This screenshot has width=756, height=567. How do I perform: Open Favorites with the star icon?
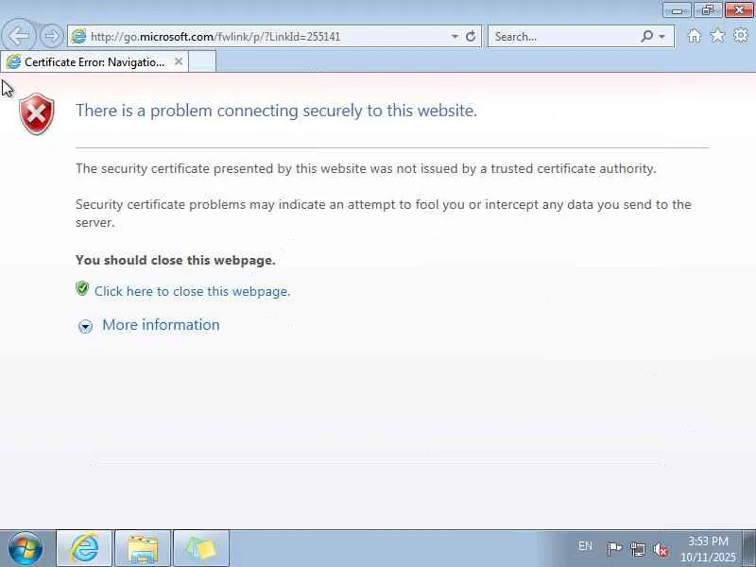coord(717,35)
